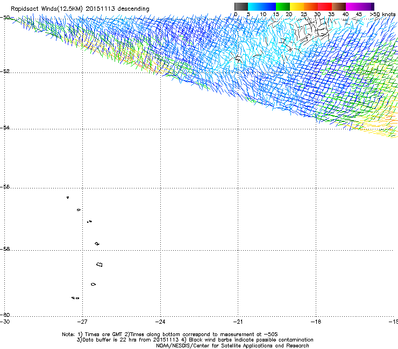Select the '-54' latitude axis label

[5, 127]
